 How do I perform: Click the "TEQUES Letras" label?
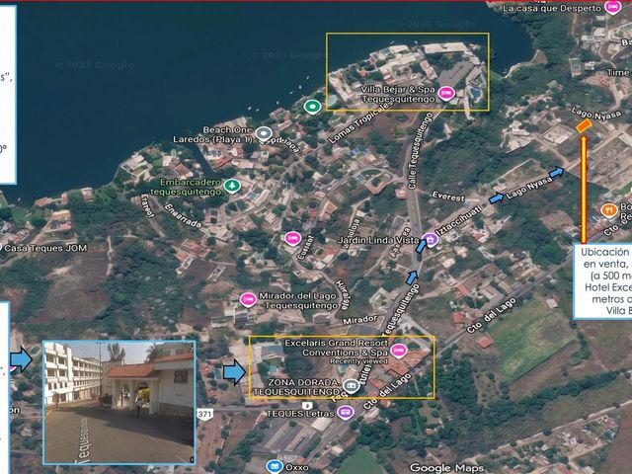click(x=300, y=414)
